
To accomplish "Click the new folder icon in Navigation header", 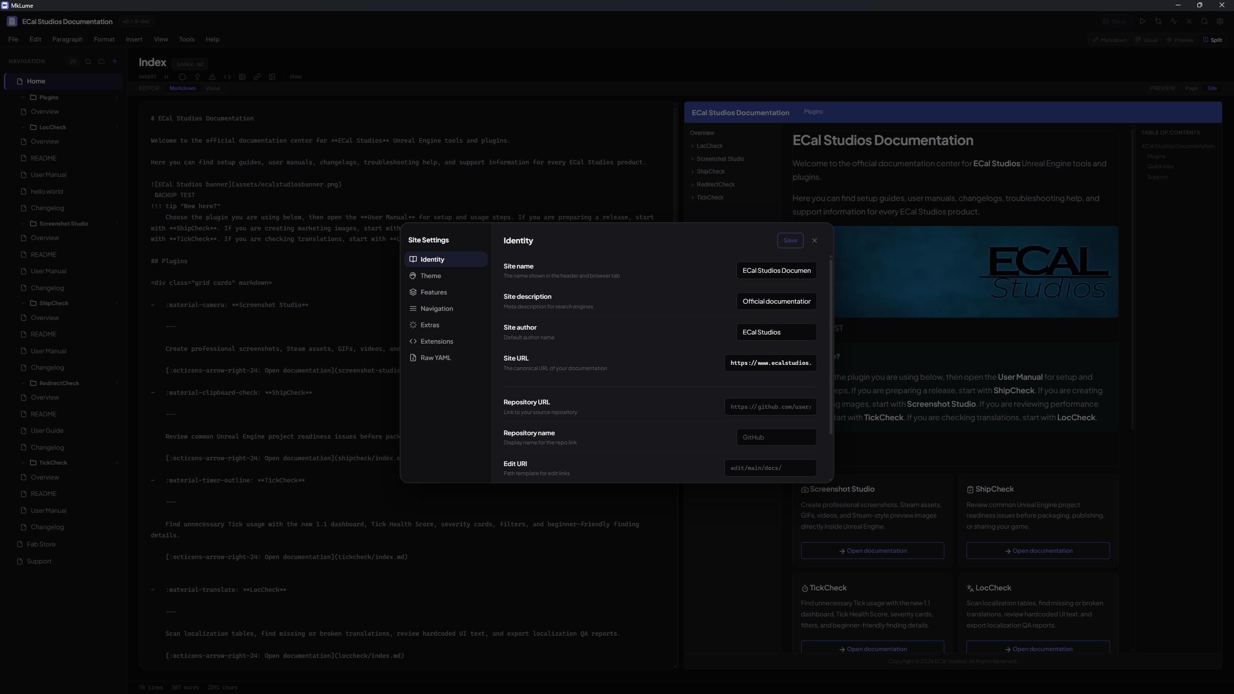I will (x=101, y=61).
